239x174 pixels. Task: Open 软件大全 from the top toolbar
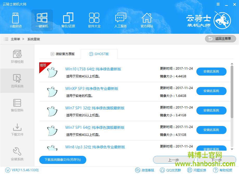[94, 20]
